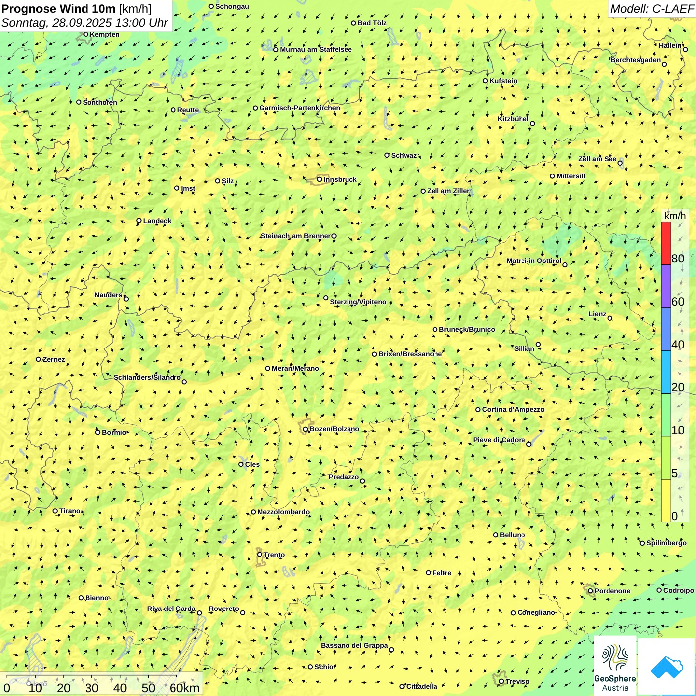Select the cyan 20–40 km/h legend color
The width and height of the screenshot is (696, 696).
click(666, 372)
